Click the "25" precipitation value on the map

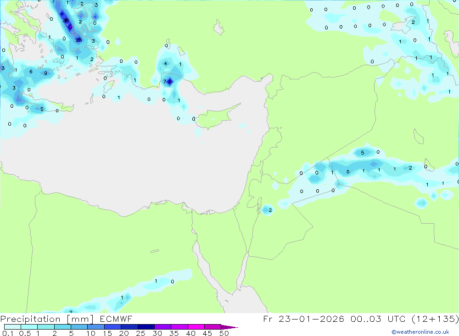(78, 40)
